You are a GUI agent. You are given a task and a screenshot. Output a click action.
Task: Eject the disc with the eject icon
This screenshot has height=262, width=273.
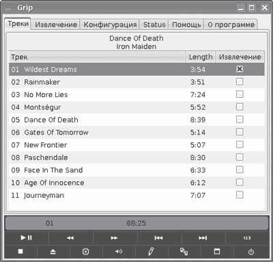[53, 252]
